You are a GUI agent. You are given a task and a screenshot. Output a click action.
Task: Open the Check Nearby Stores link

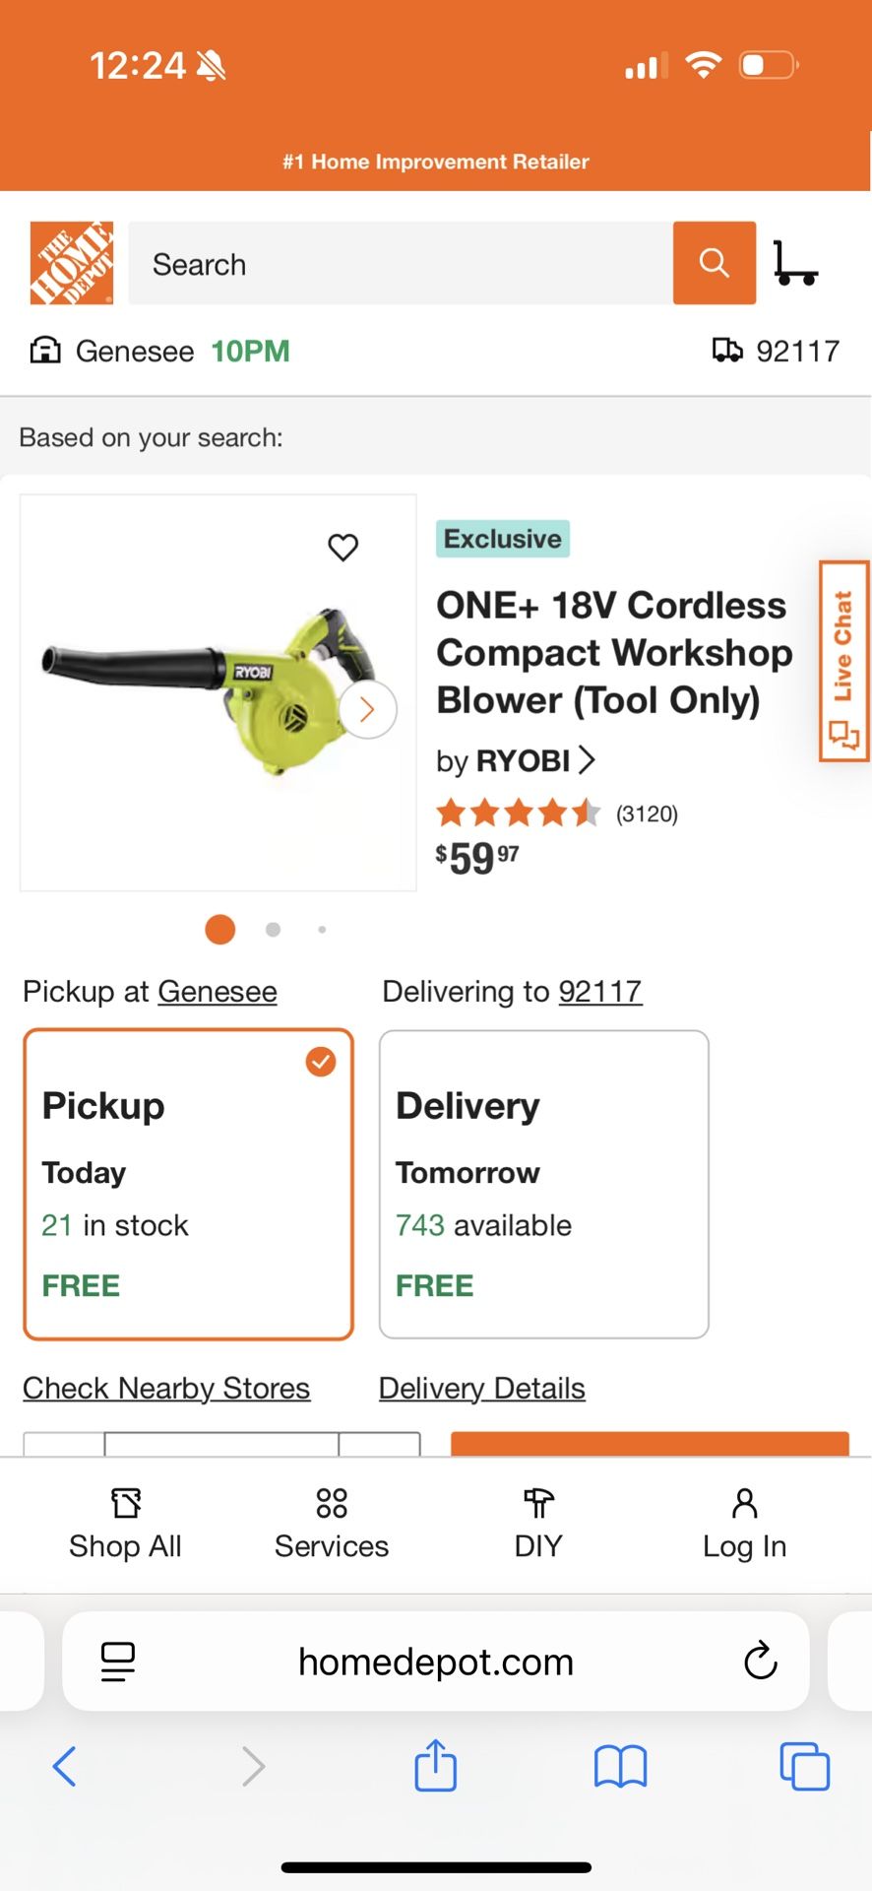pos(166,1388)
